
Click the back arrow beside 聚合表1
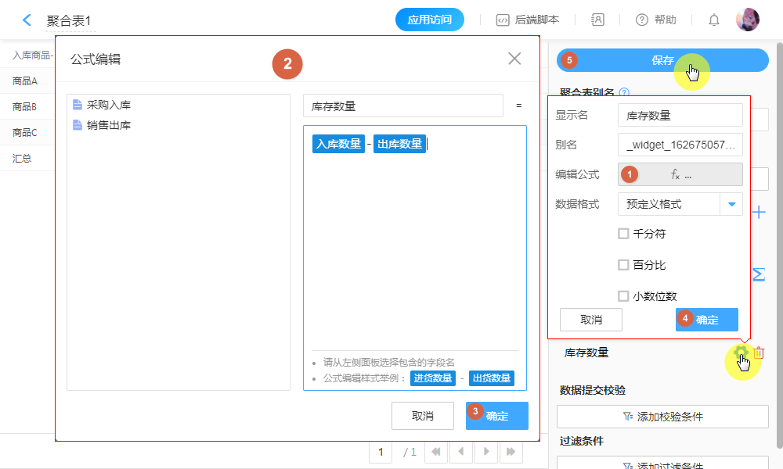tap(27, 20)
